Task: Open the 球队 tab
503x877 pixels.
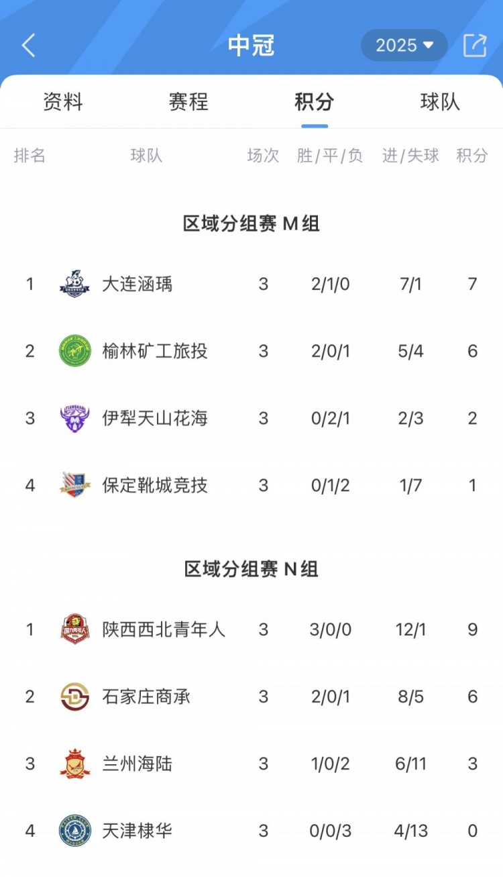Action: (440, 102)
